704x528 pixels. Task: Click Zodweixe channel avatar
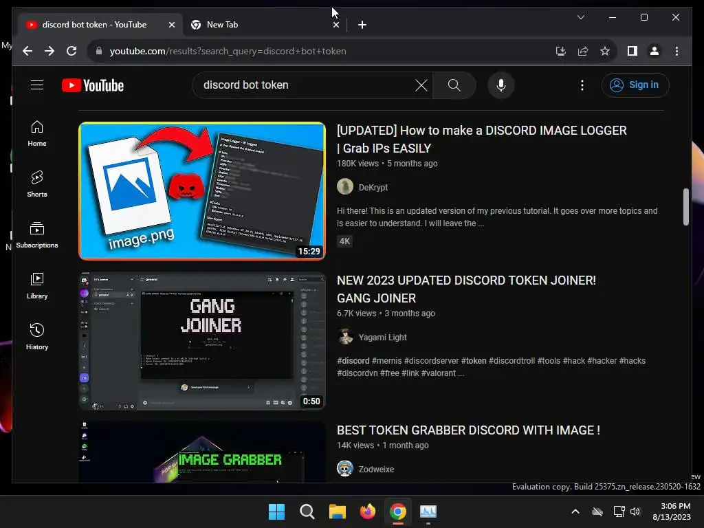click(345, 468)
